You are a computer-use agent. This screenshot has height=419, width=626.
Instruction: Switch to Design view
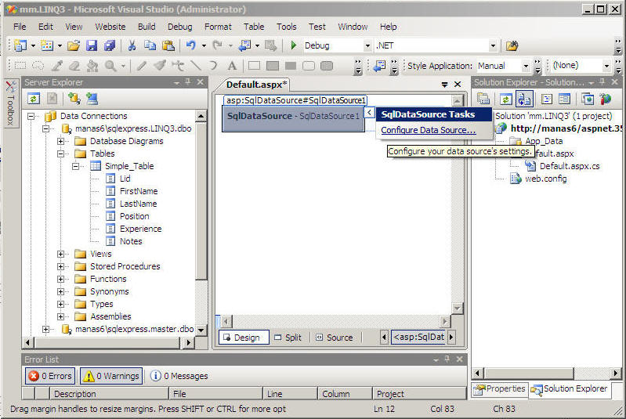point(244,338)
